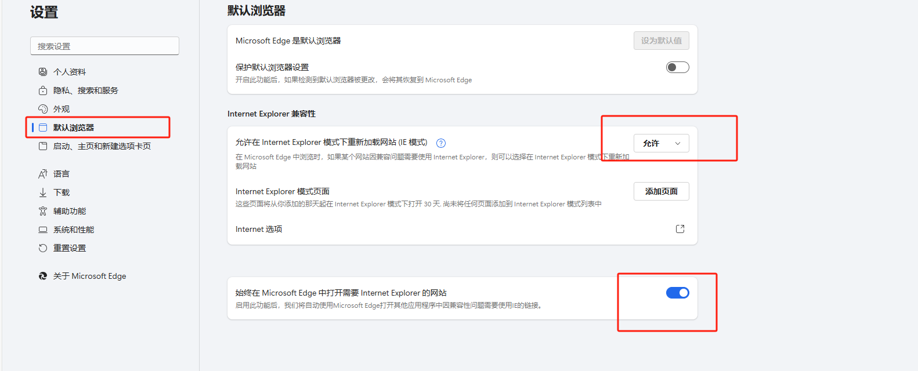The height and width of the screenshot is (371, 918).
Task: Click the 系统和性能 laptop icon
Action: (43, 230)
